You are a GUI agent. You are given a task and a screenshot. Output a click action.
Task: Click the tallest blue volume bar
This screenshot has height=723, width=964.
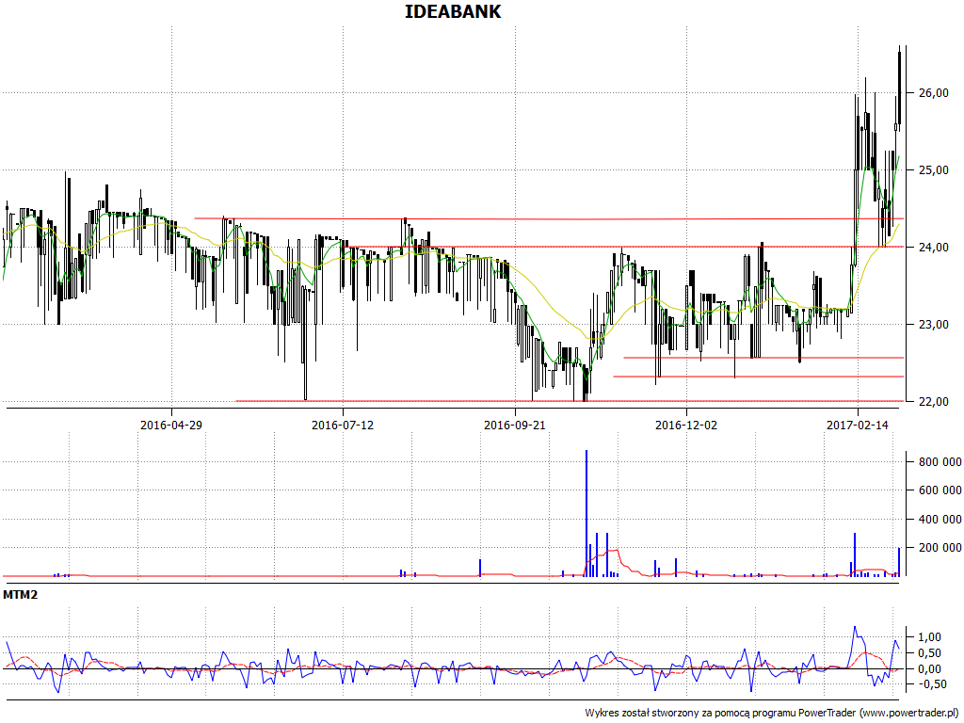(586, 513)
